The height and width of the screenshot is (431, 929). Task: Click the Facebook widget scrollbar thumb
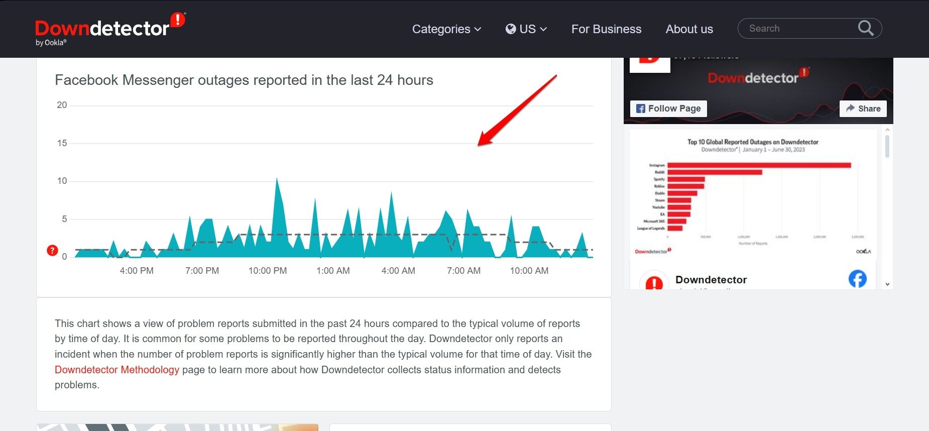[x=887, y=146]
